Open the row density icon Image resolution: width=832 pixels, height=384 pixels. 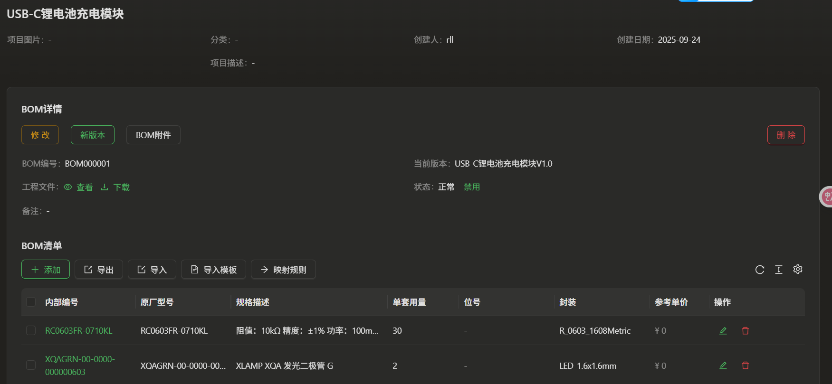click(x=779, y=270)
